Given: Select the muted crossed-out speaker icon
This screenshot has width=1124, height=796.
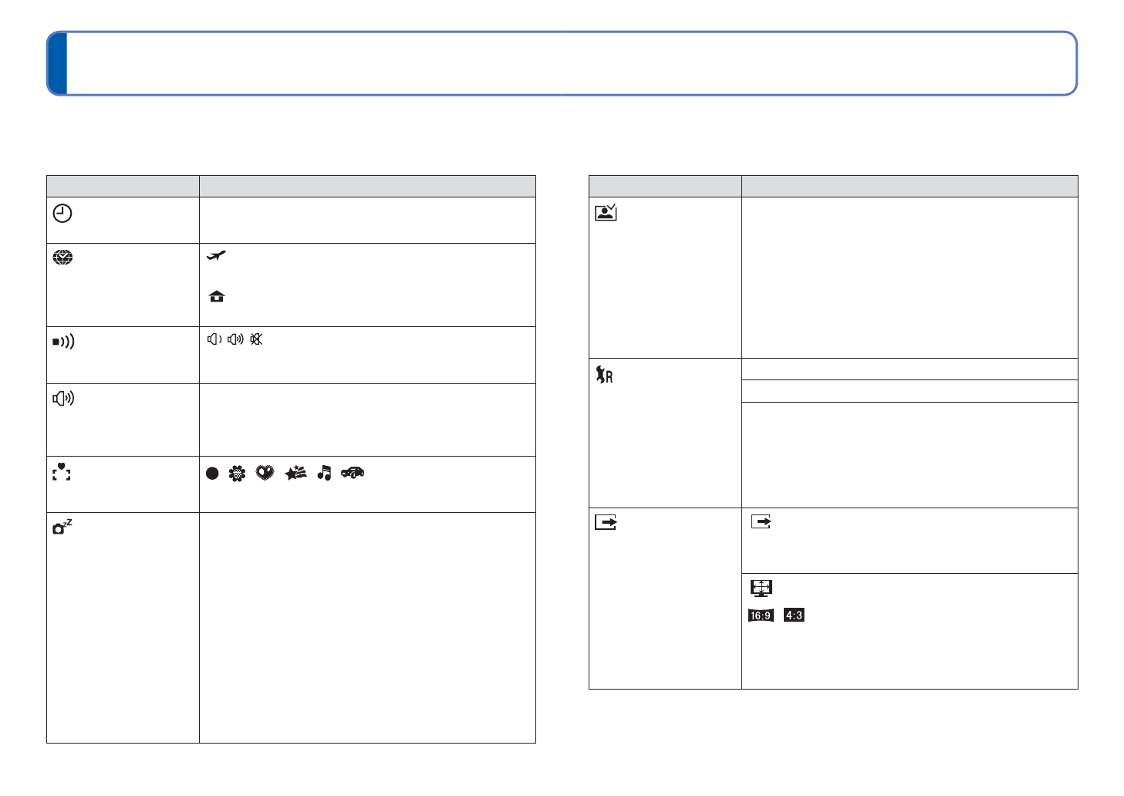Looking at the screenshot, I should (x=256, y=339).
